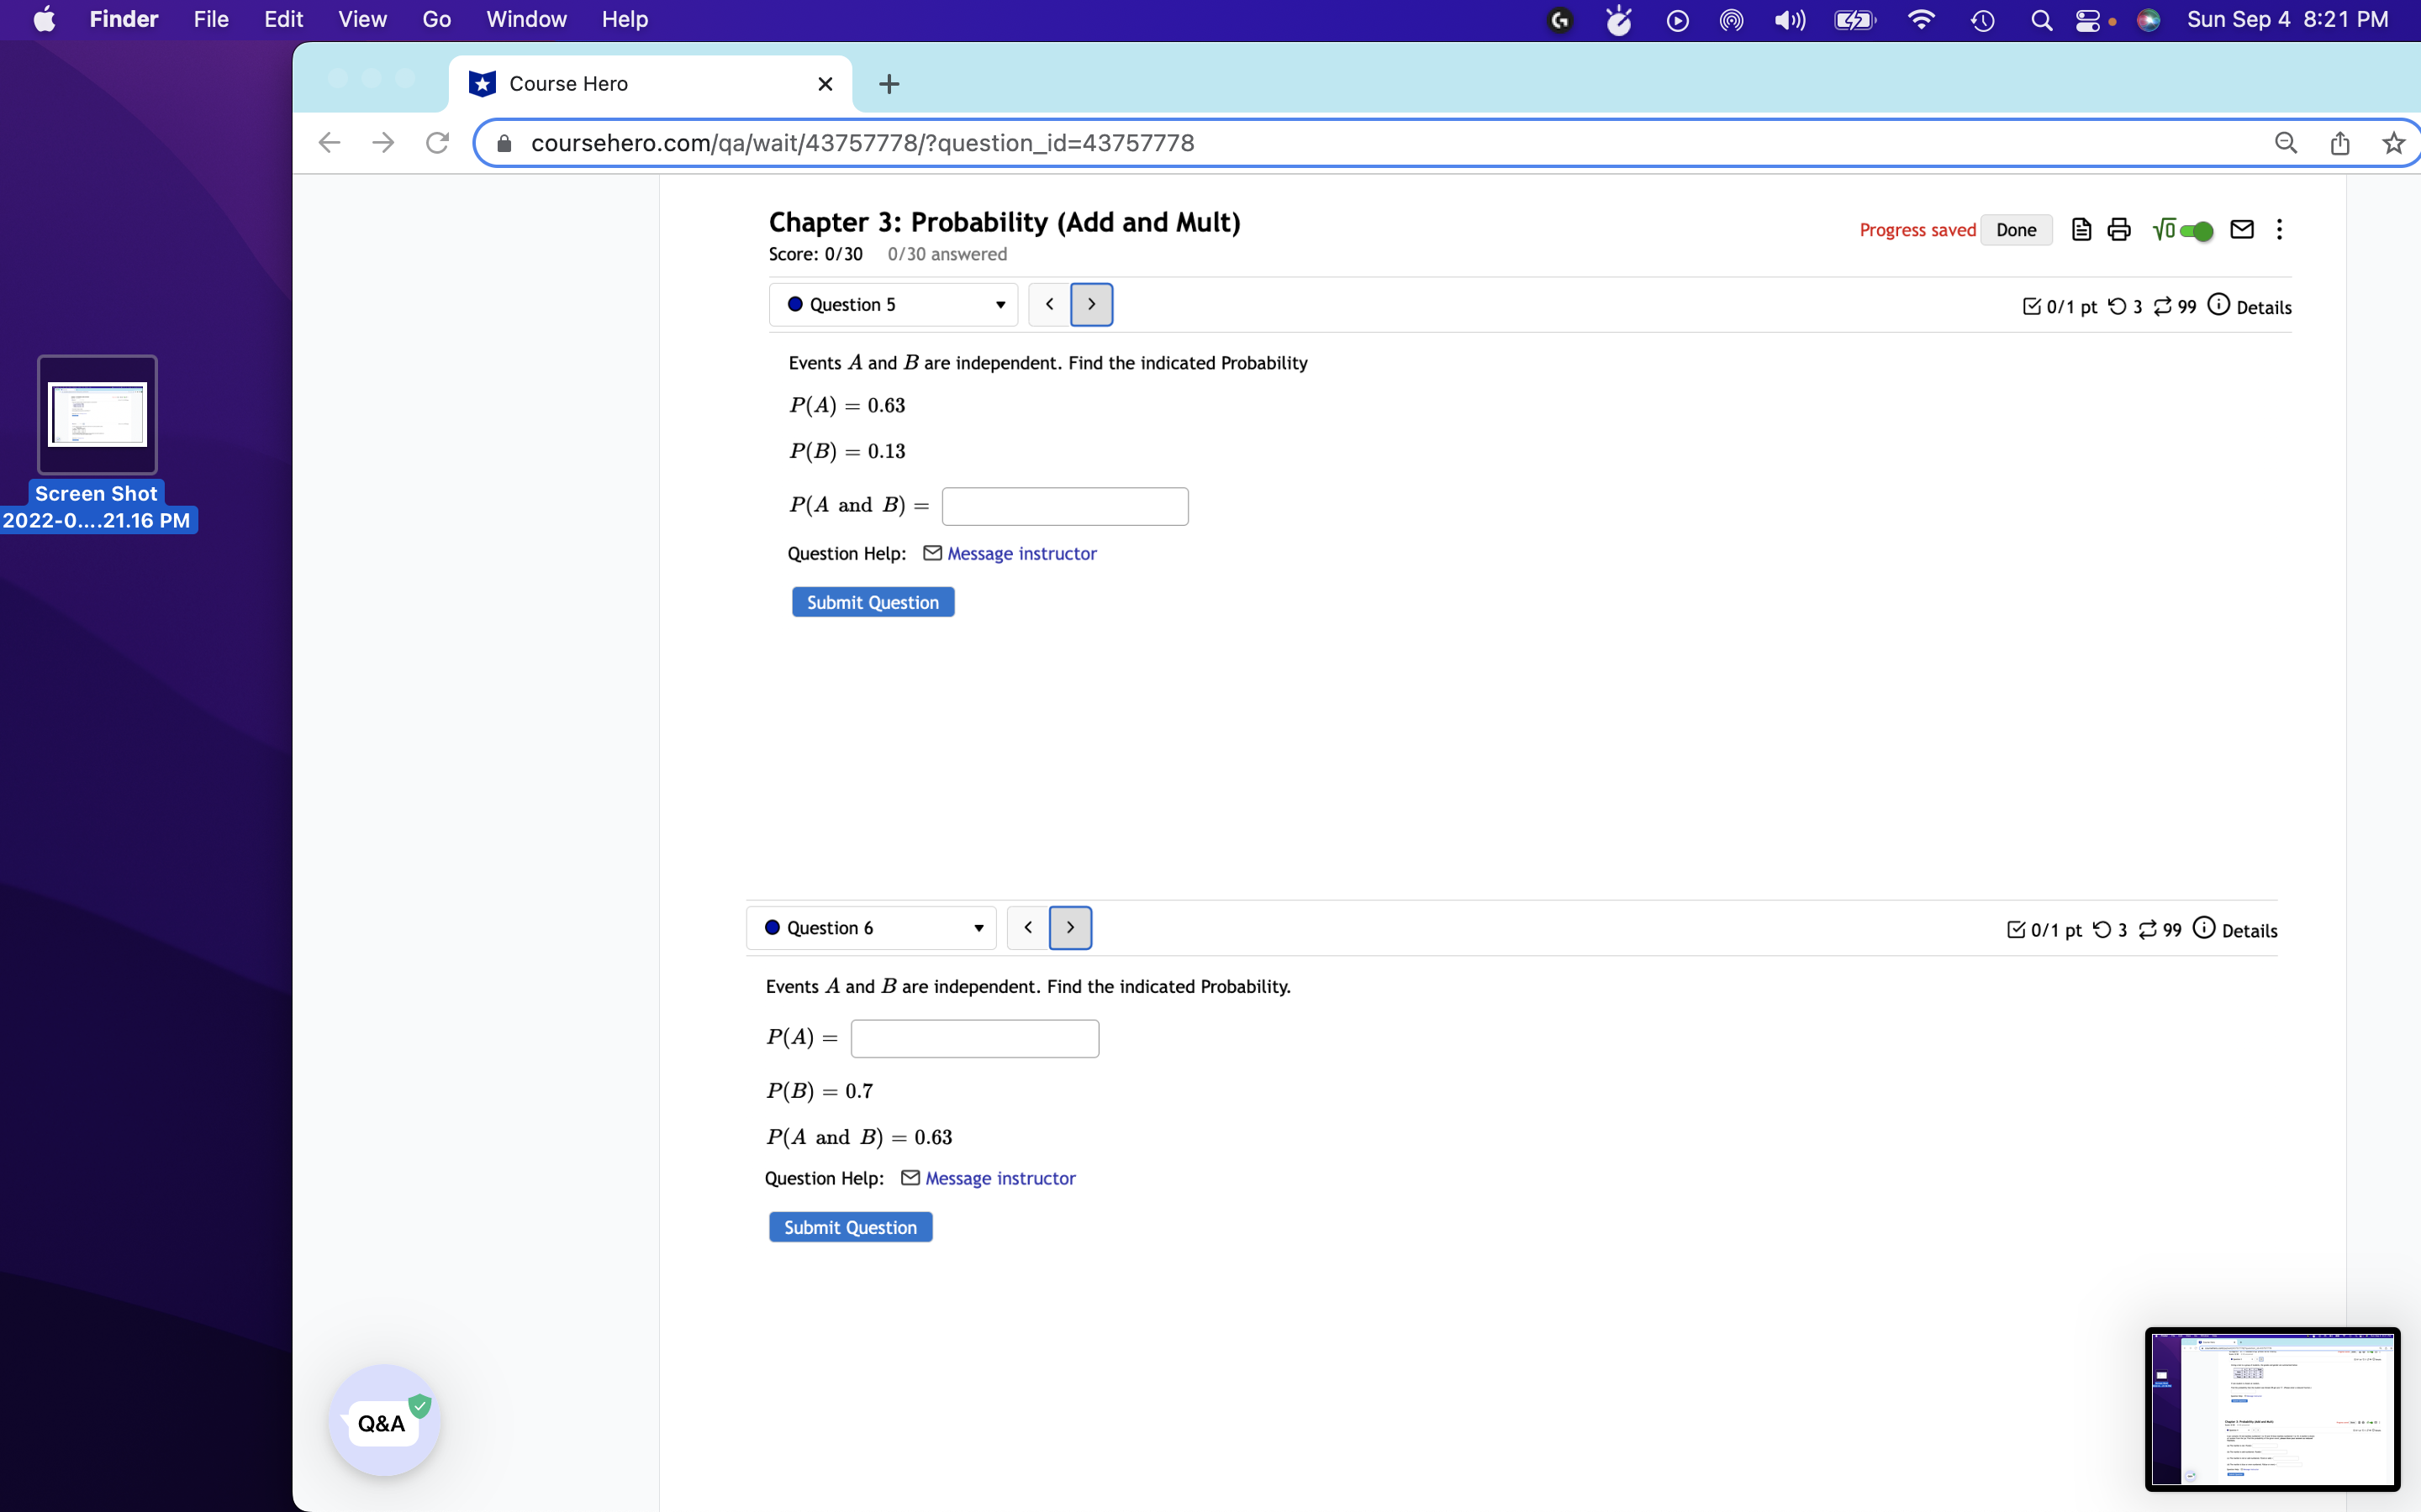Reload the page with the refresh icon

tap(437, 143)
